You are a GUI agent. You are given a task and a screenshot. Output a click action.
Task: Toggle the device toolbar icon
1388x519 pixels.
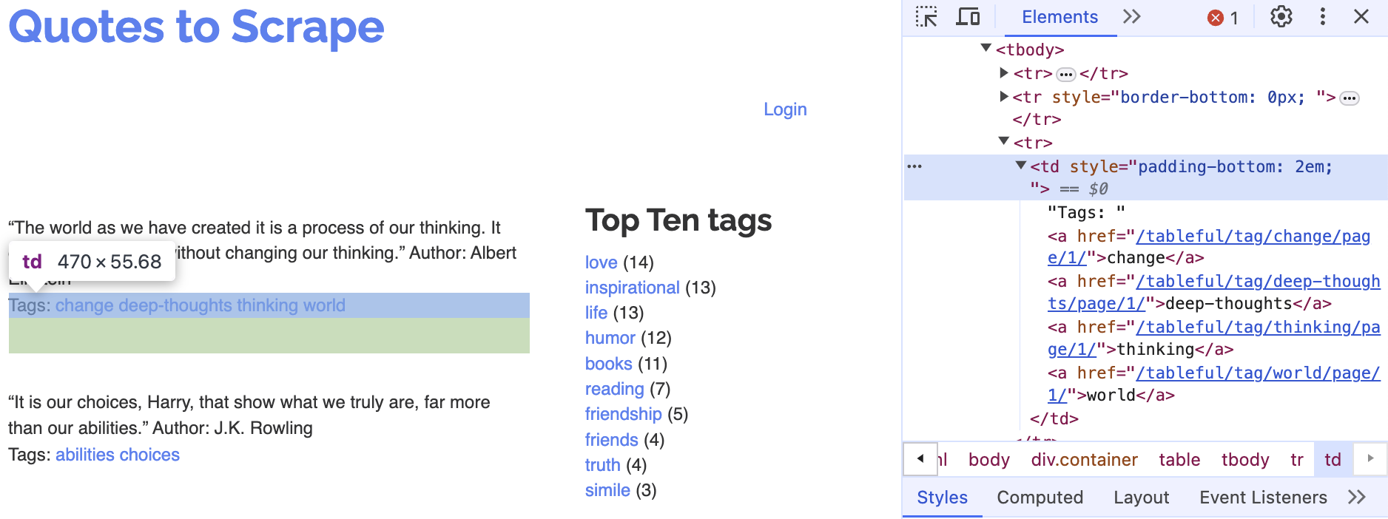tap(968, 17)
